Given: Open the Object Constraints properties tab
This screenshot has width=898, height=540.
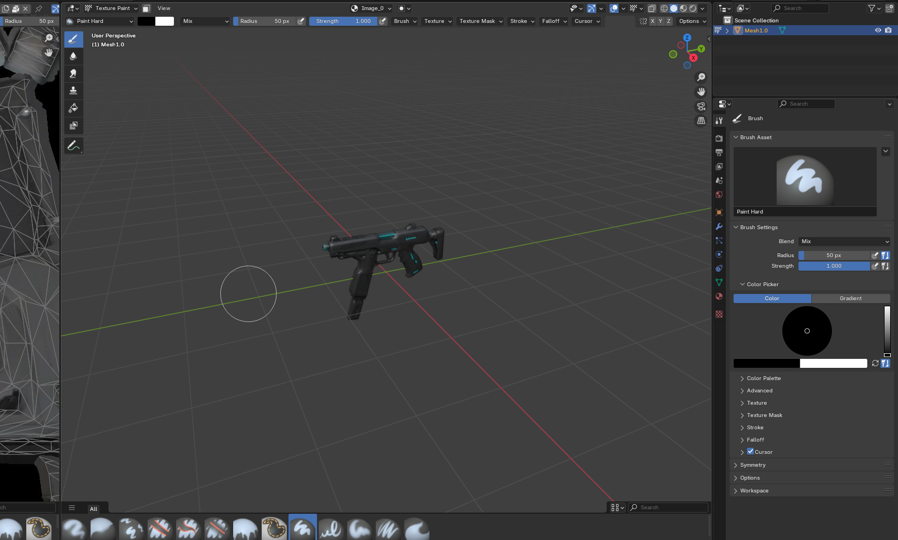Looking at the screenshot, I should tap(719, 268).
